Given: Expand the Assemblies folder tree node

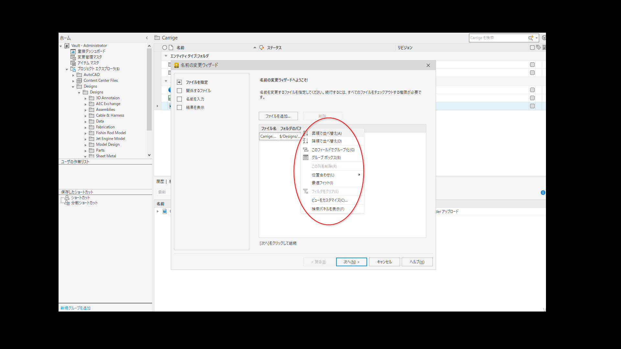Looking at the screenshot, I should coord(86,110).
